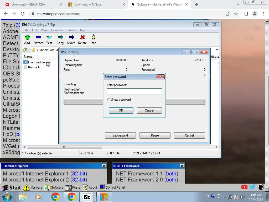This screenshot has width=269, height=202.
Task: Click the 7-Zip taskbar button
Action: 87,197
